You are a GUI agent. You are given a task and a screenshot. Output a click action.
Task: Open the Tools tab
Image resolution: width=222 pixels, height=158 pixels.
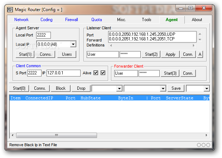146,20
